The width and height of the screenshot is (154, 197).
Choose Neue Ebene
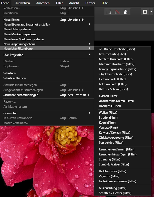[47, 20]
